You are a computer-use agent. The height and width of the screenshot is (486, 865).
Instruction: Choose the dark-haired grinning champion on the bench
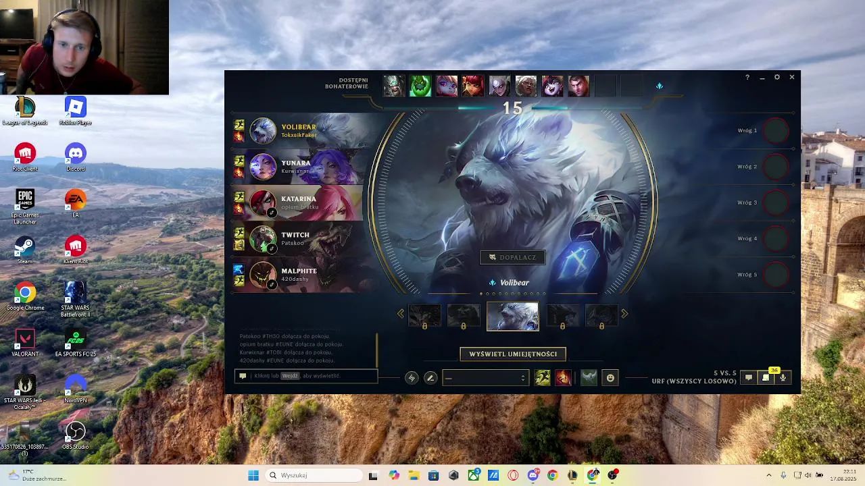[552, 86]
